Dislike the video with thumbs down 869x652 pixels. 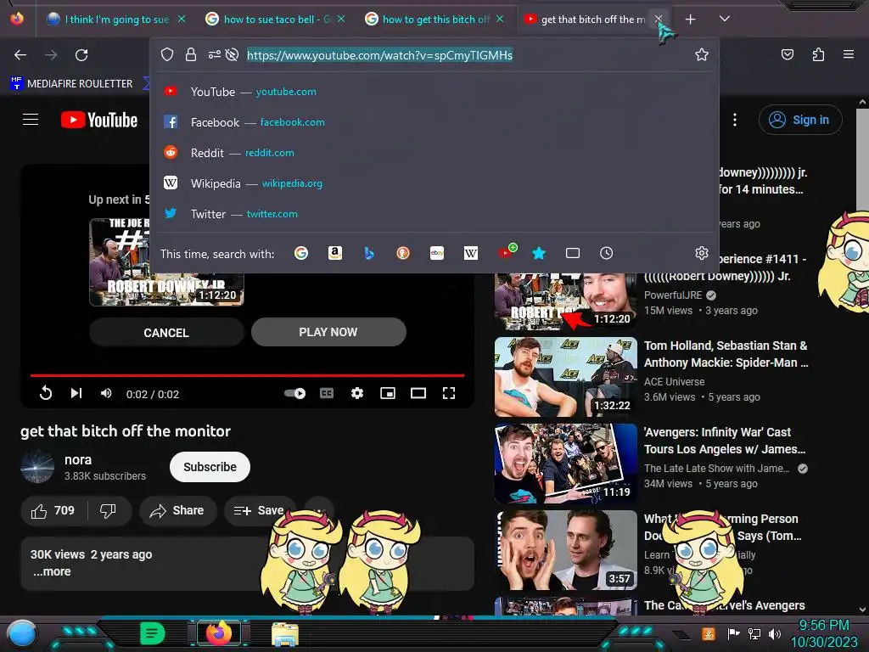click(x=109, y=510)
